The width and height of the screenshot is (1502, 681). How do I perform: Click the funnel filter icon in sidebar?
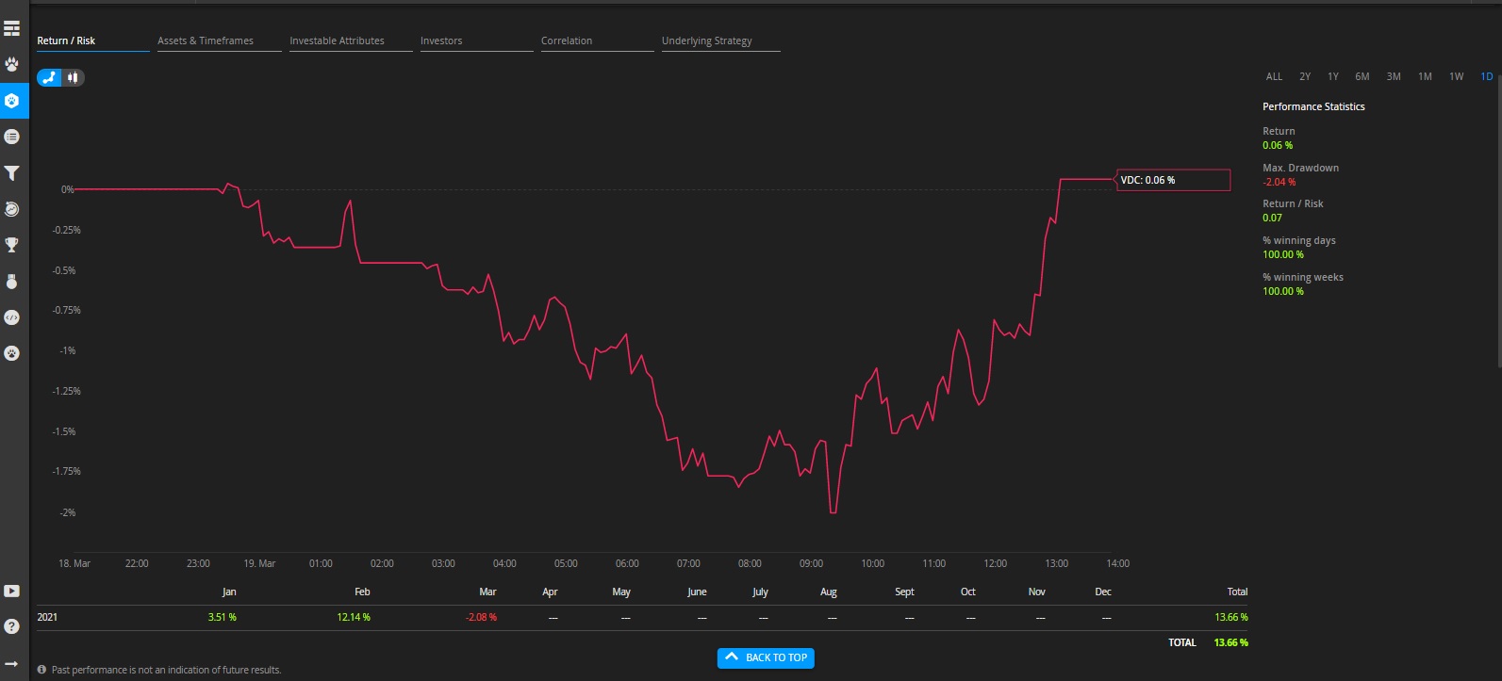[11, 173]
